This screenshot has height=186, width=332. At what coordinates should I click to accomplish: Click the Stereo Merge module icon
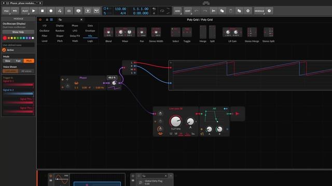(x=252, y=32)
